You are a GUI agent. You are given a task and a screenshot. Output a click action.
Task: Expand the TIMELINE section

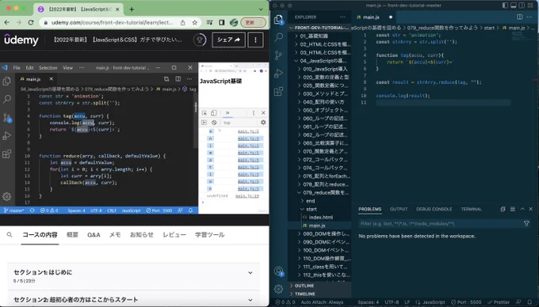[x=319, y=294]
